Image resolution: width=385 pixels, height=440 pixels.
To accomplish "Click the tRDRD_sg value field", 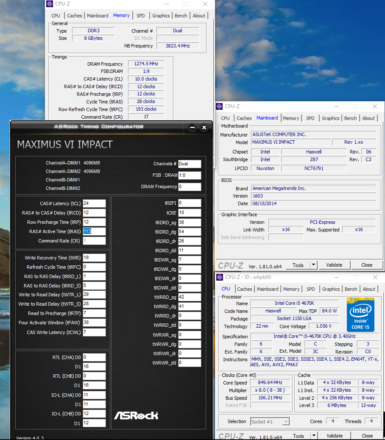I will point(190,222).
